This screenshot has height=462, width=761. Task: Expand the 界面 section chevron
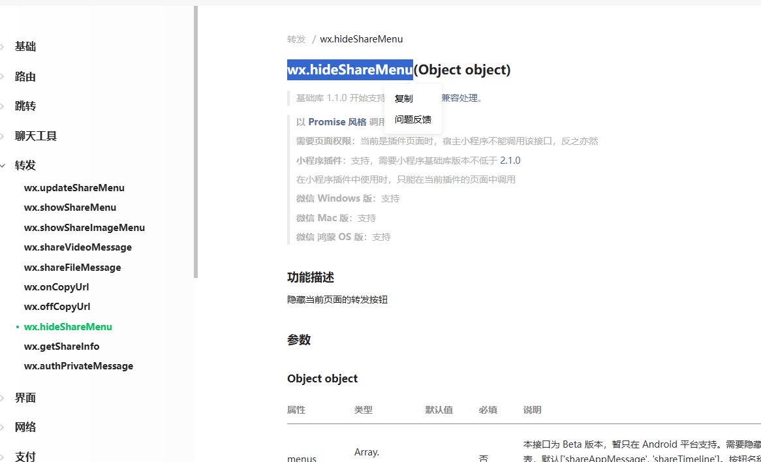coord(3,398)
